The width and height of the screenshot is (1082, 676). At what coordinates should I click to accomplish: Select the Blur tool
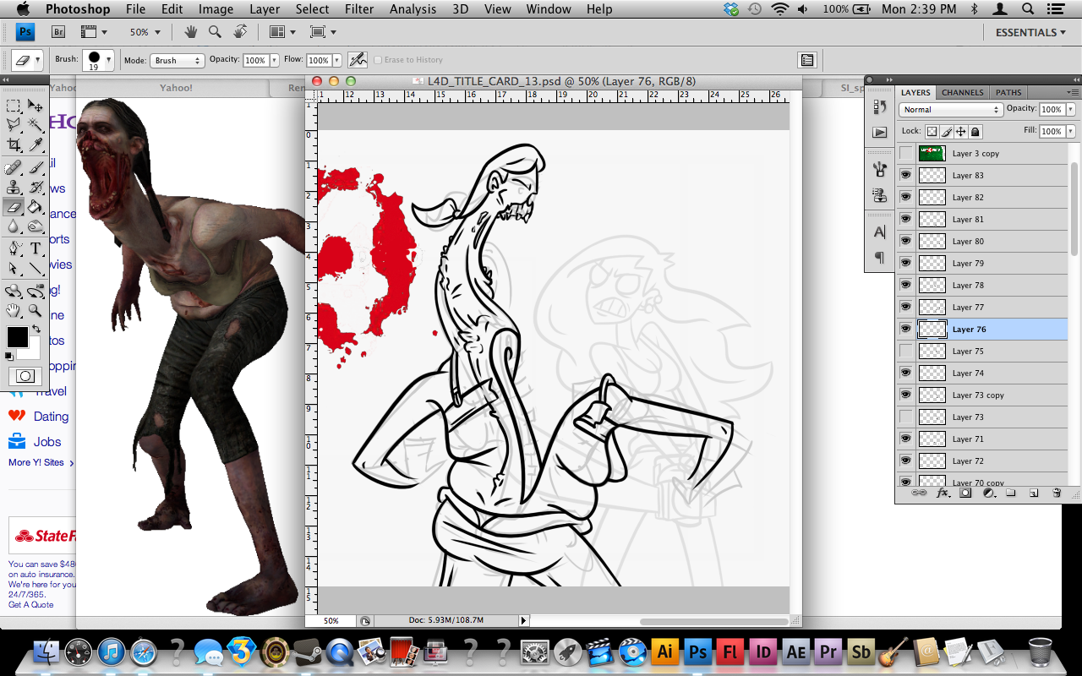(14, 226)
